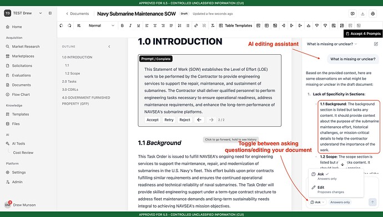Image resolution: width=383 pixels, height=217 pixels.
Task: Open Drew Munson user avatar
Action: pos(8,205)
